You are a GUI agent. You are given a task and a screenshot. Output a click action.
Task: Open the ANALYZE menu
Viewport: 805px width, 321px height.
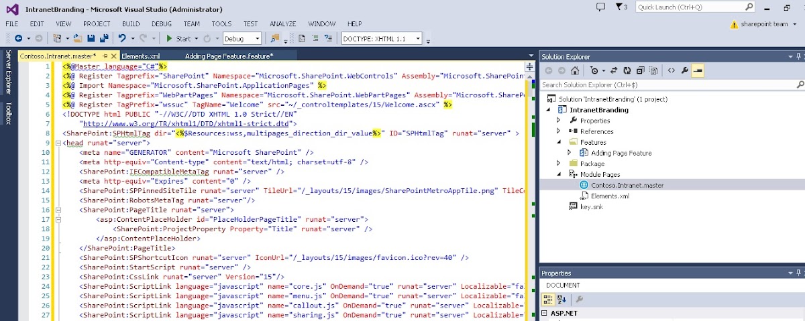tap(282, 24)
